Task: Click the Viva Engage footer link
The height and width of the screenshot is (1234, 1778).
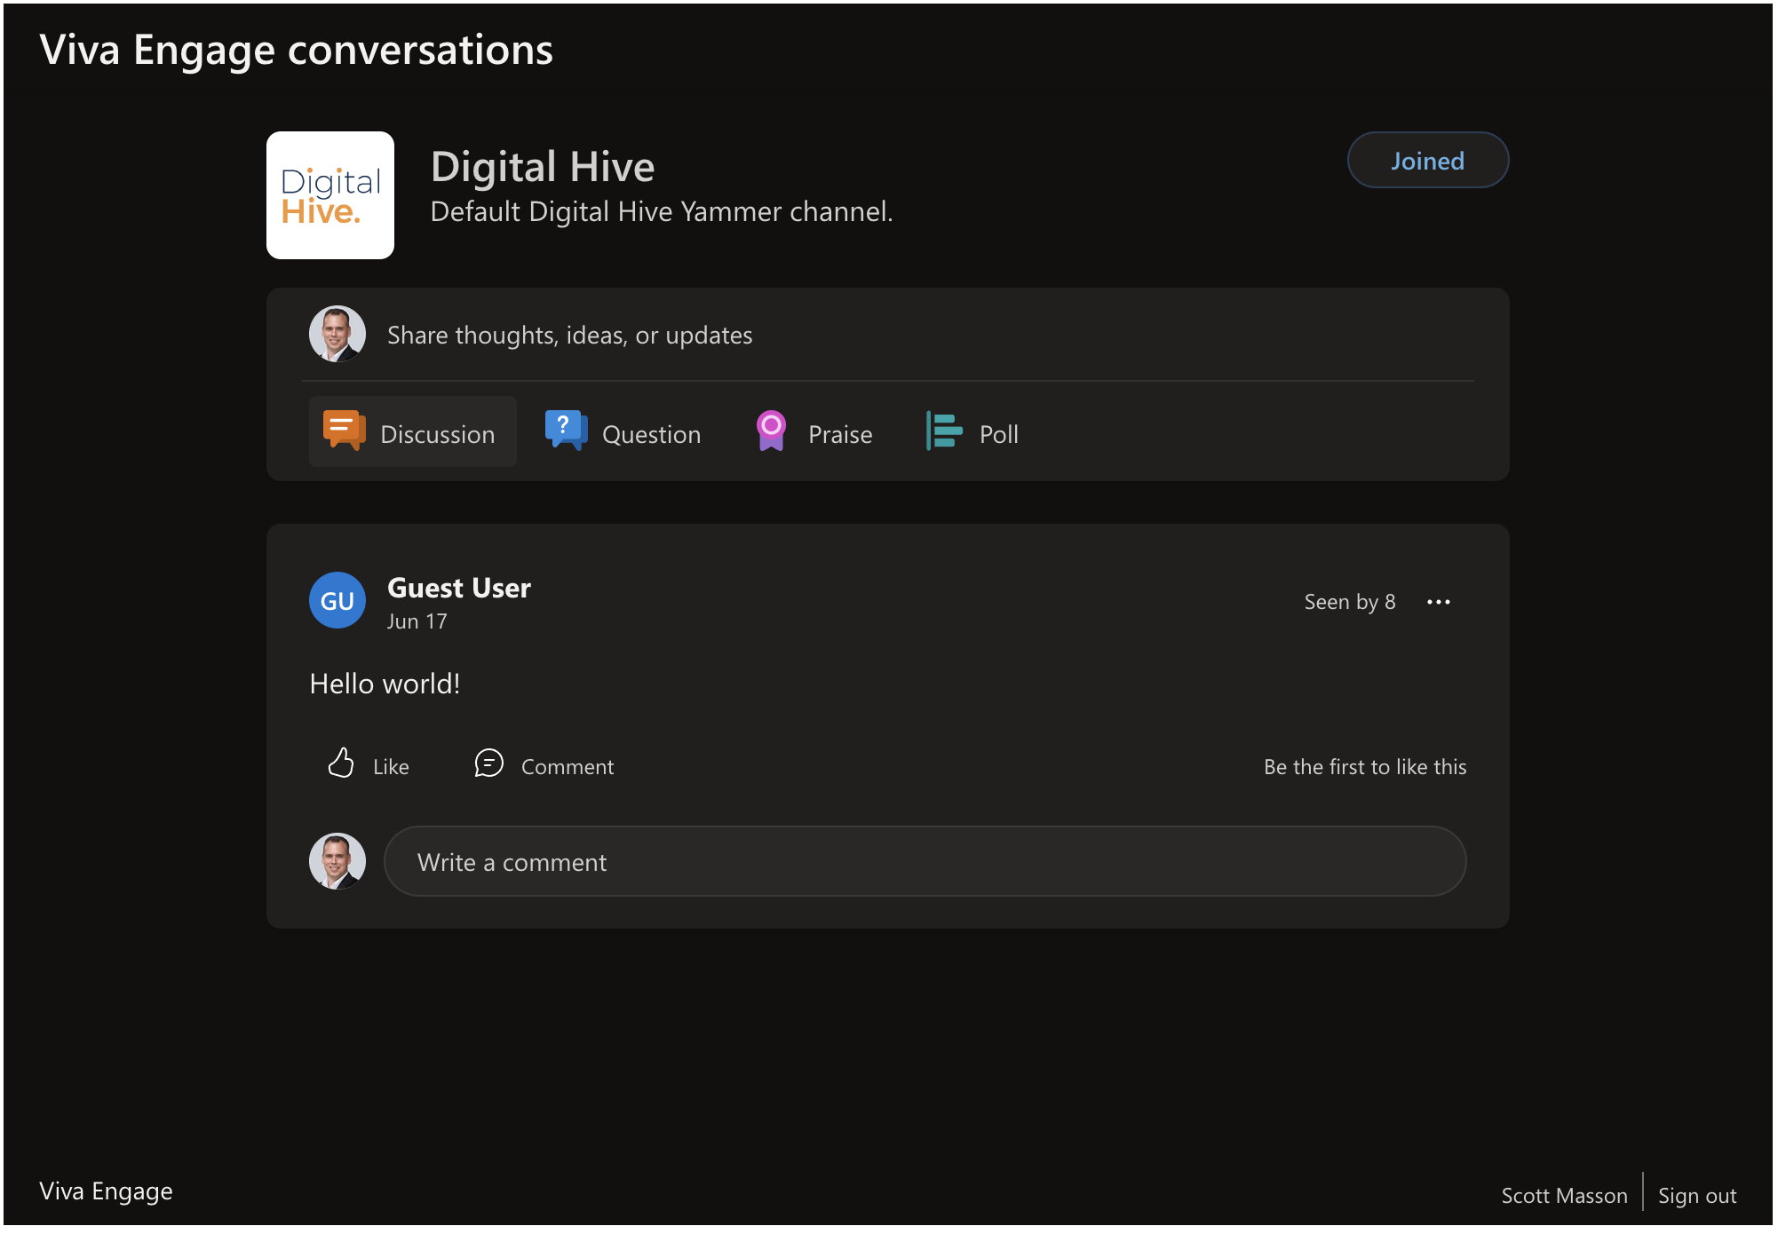Action: pyautogui.click(x=106, y=1191)
